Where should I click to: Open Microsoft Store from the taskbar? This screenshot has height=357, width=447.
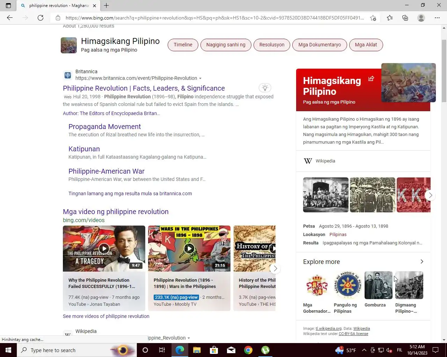coord(214,350)
